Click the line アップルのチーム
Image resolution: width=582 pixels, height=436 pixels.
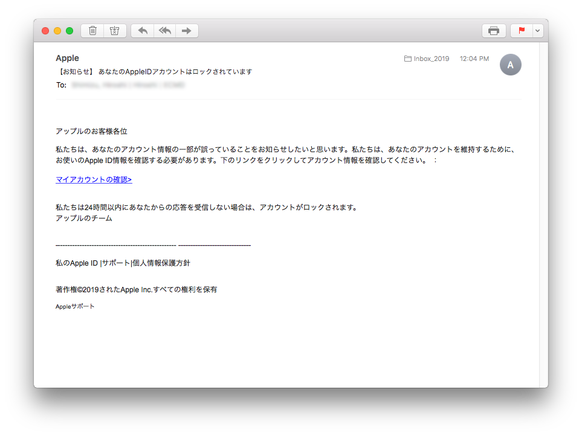click(x=84, y=218)
